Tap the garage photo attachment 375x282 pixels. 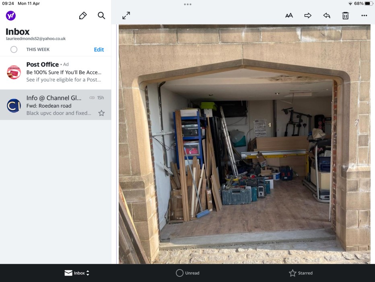click(244, 144)
